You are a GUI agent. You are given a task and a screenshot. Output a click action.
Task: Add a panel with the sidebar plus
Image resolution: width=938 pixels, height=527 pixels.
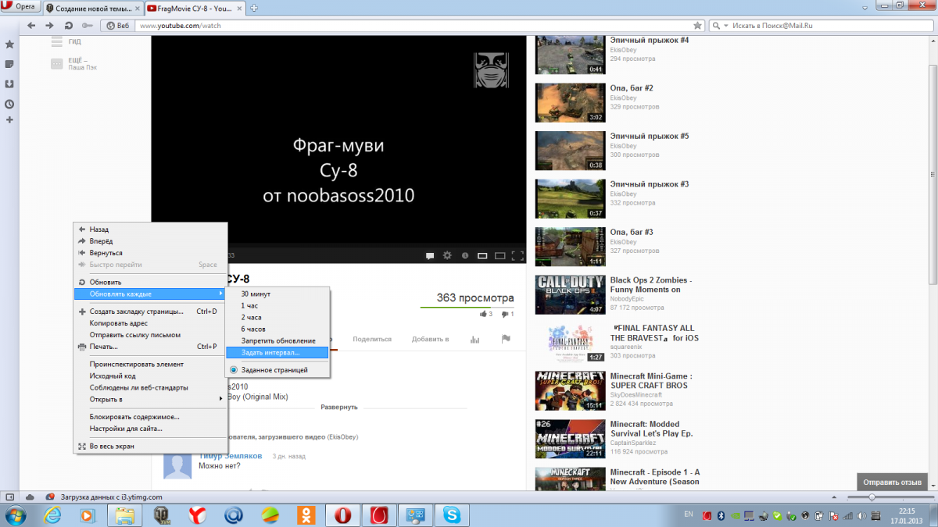point(9,119)
